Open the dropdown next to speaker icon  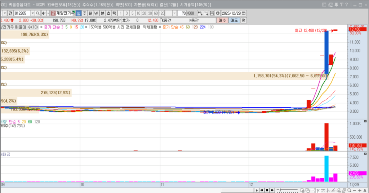coord(47,13)
